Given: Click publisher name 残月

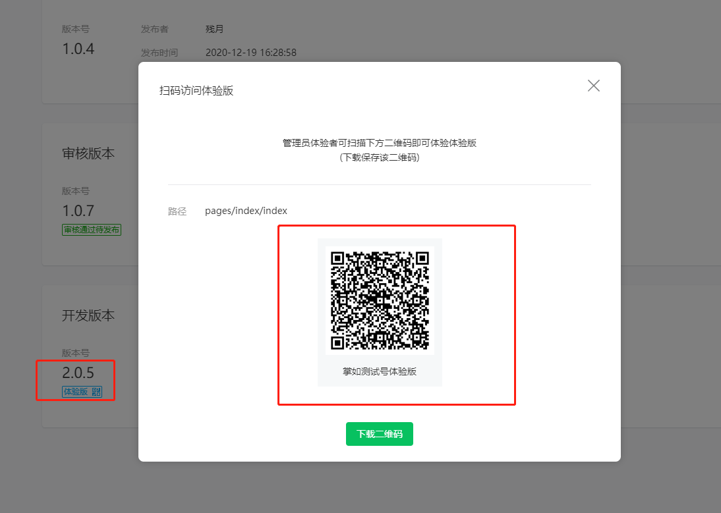Looking at the screenshot, I should (x=214, y=29).
